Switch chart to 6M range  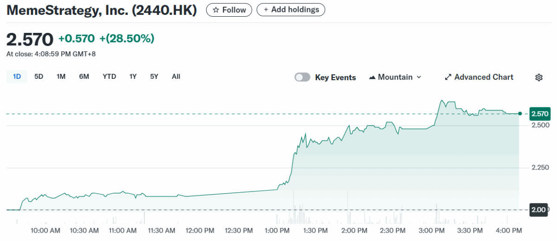tap(84, 76)
